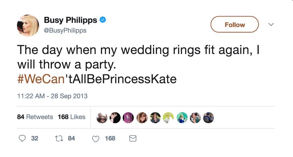Viewport: 293px width, 157px height.
Task: Open Busy Philipps' profile picture
Action: [x=28, y=25]
